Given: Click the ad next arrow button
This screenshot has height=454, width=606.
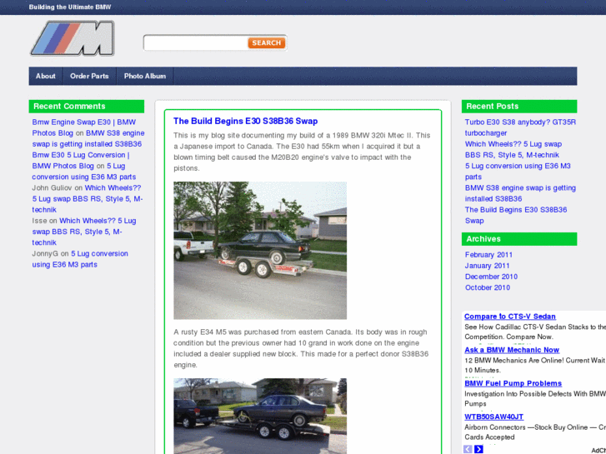Looking at the screenshot, I should (478, 449).
